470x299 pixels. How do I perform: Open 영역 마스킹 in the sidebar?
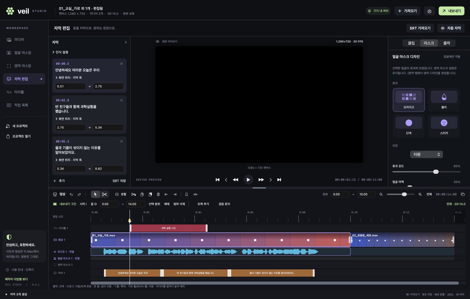tap(24, 66)
